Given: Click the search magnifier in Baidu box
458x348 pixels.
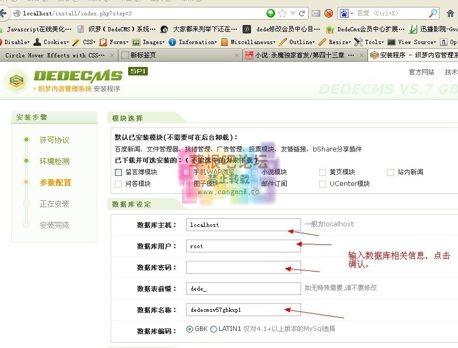Looking at the screenshot, I should [x=433, y=13].
